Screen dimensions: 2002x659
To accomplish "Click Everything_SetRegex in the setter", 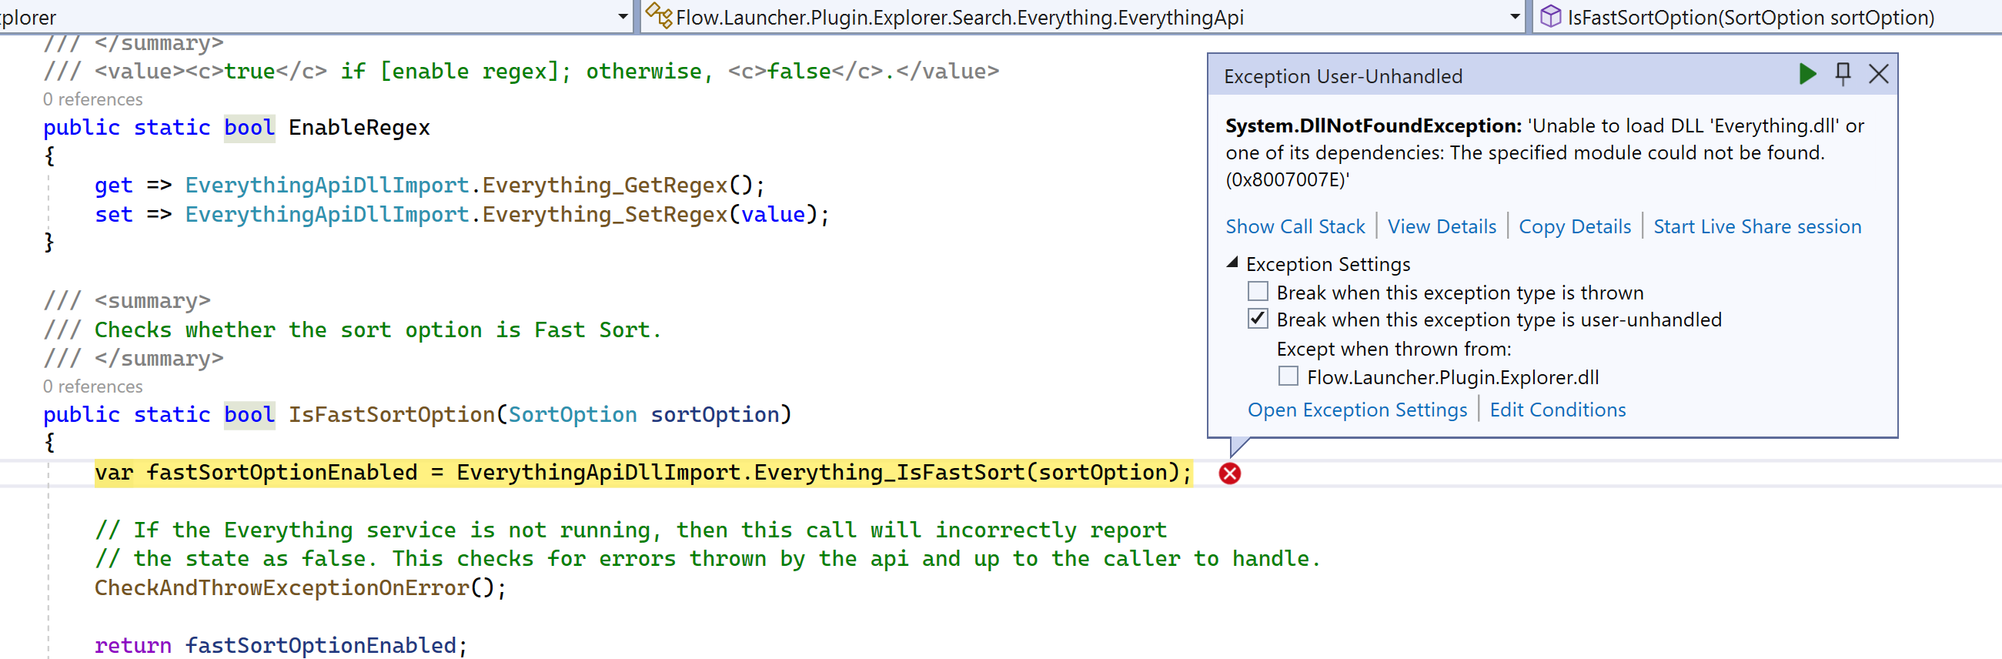I will (605, 215).
